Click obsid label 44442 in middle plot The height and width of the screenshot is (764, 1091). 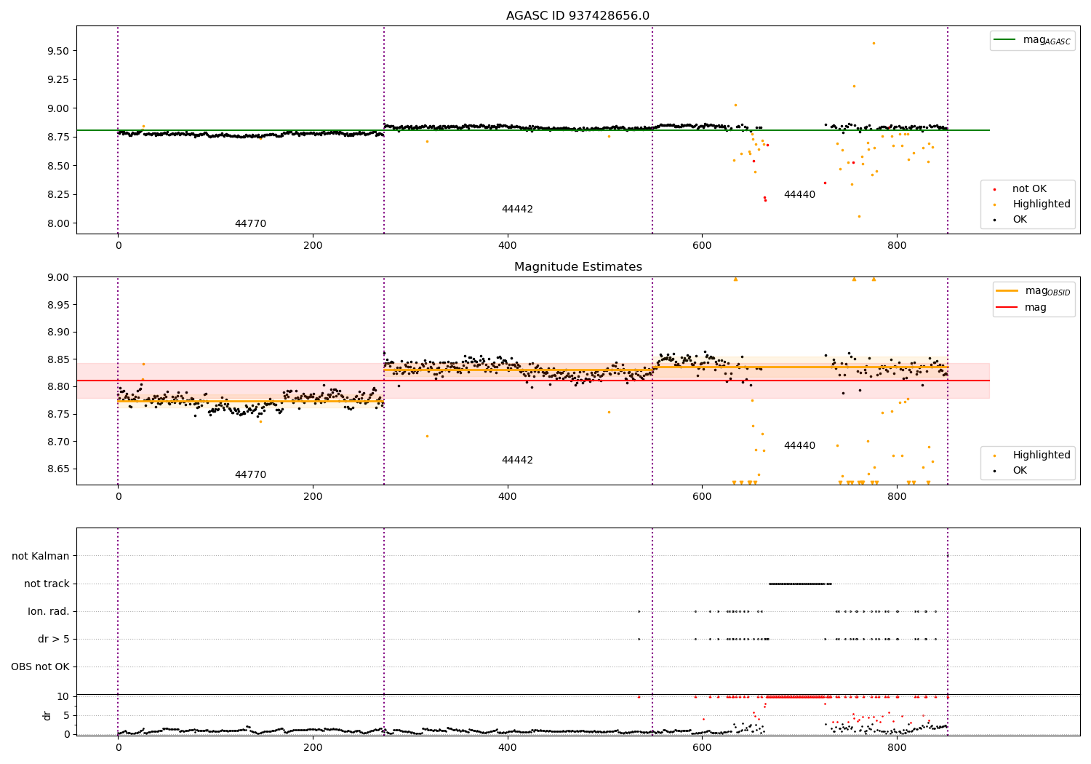[517, 461]
